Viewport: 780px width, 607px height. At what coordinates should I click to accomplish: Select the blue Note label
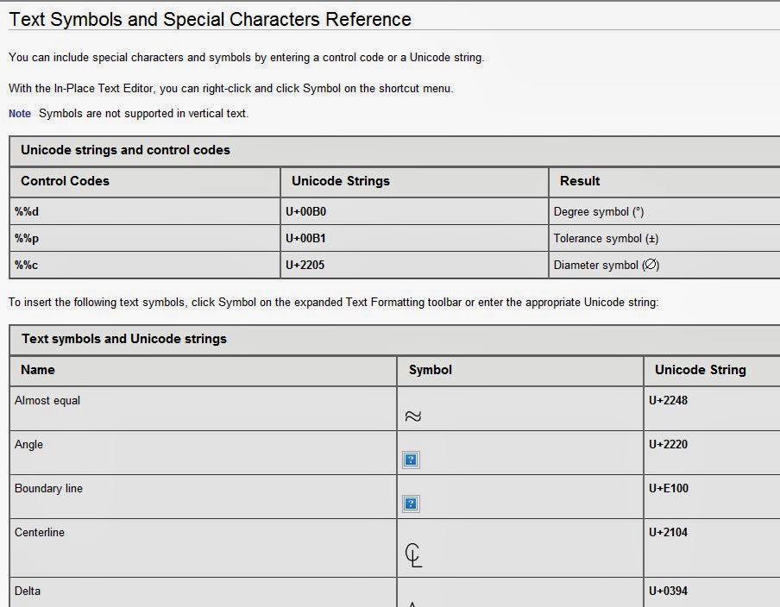(19, 113)
